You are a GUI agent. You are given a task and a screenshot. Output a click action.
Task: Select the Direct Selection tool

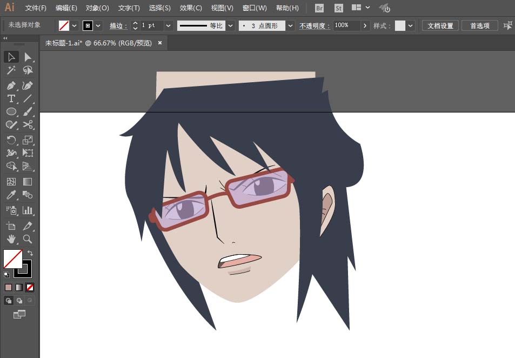click(28, 57)
